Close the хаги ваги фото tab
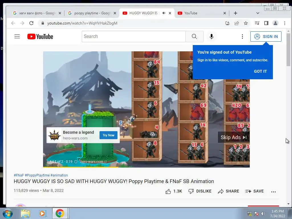292x219 pixels. pos(60,13)
